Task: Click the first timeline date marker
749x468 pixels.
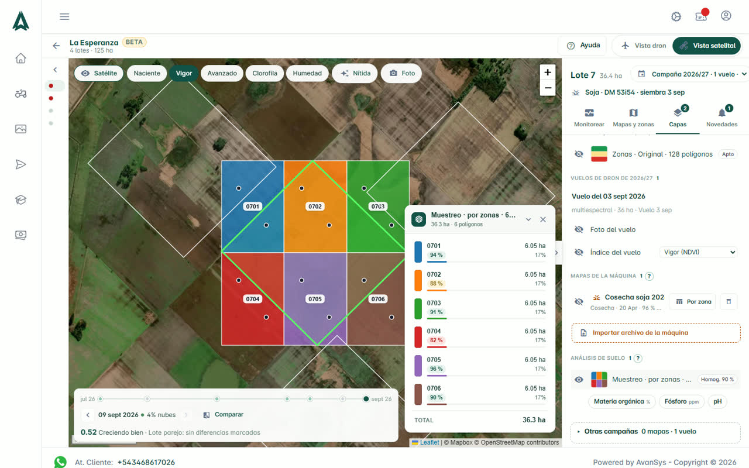Action: point(101,399)
